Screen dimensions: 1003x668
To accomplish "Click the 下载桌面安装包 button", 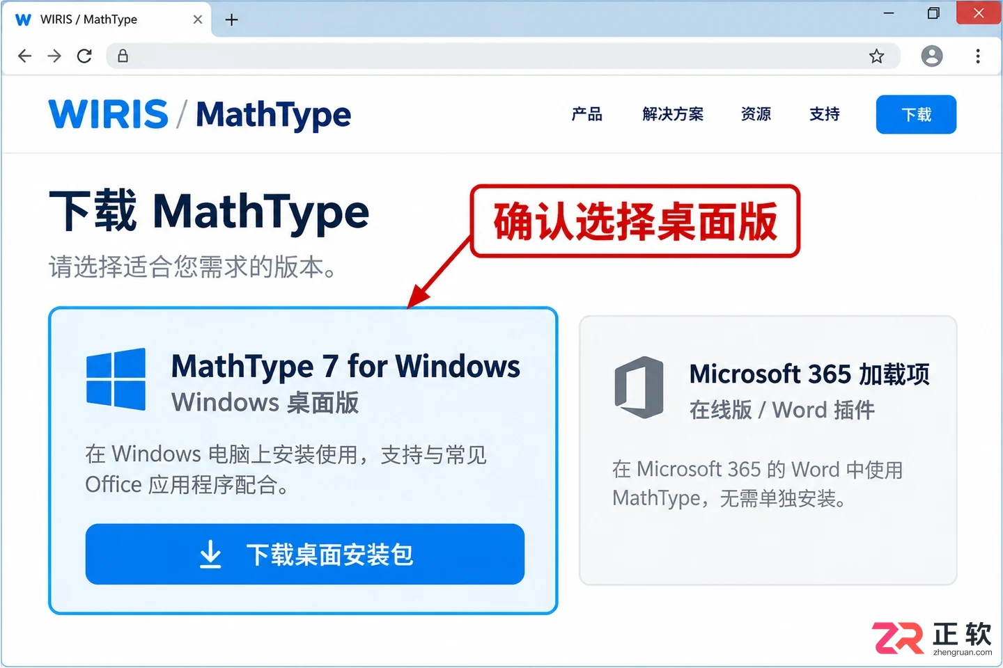I will click(x=305, y=554).
